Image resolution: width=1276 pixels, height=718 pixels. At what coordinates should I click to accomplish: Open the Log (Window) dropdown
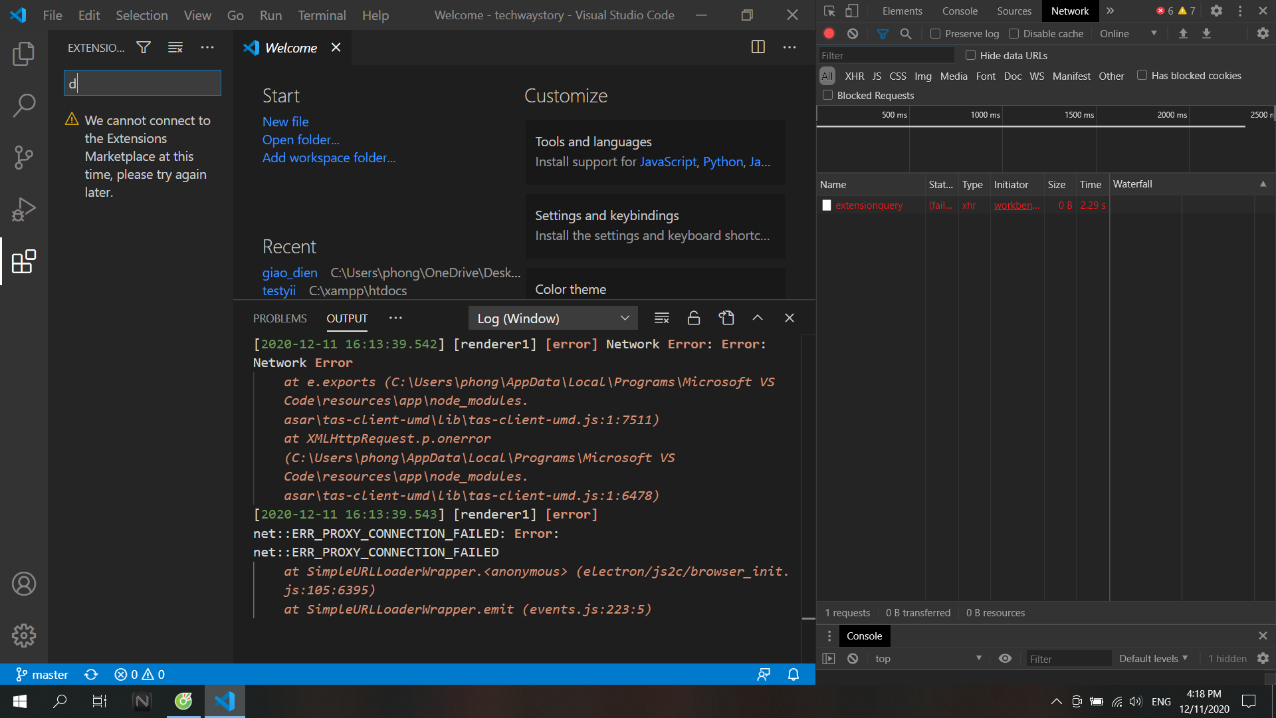point(552,318)
